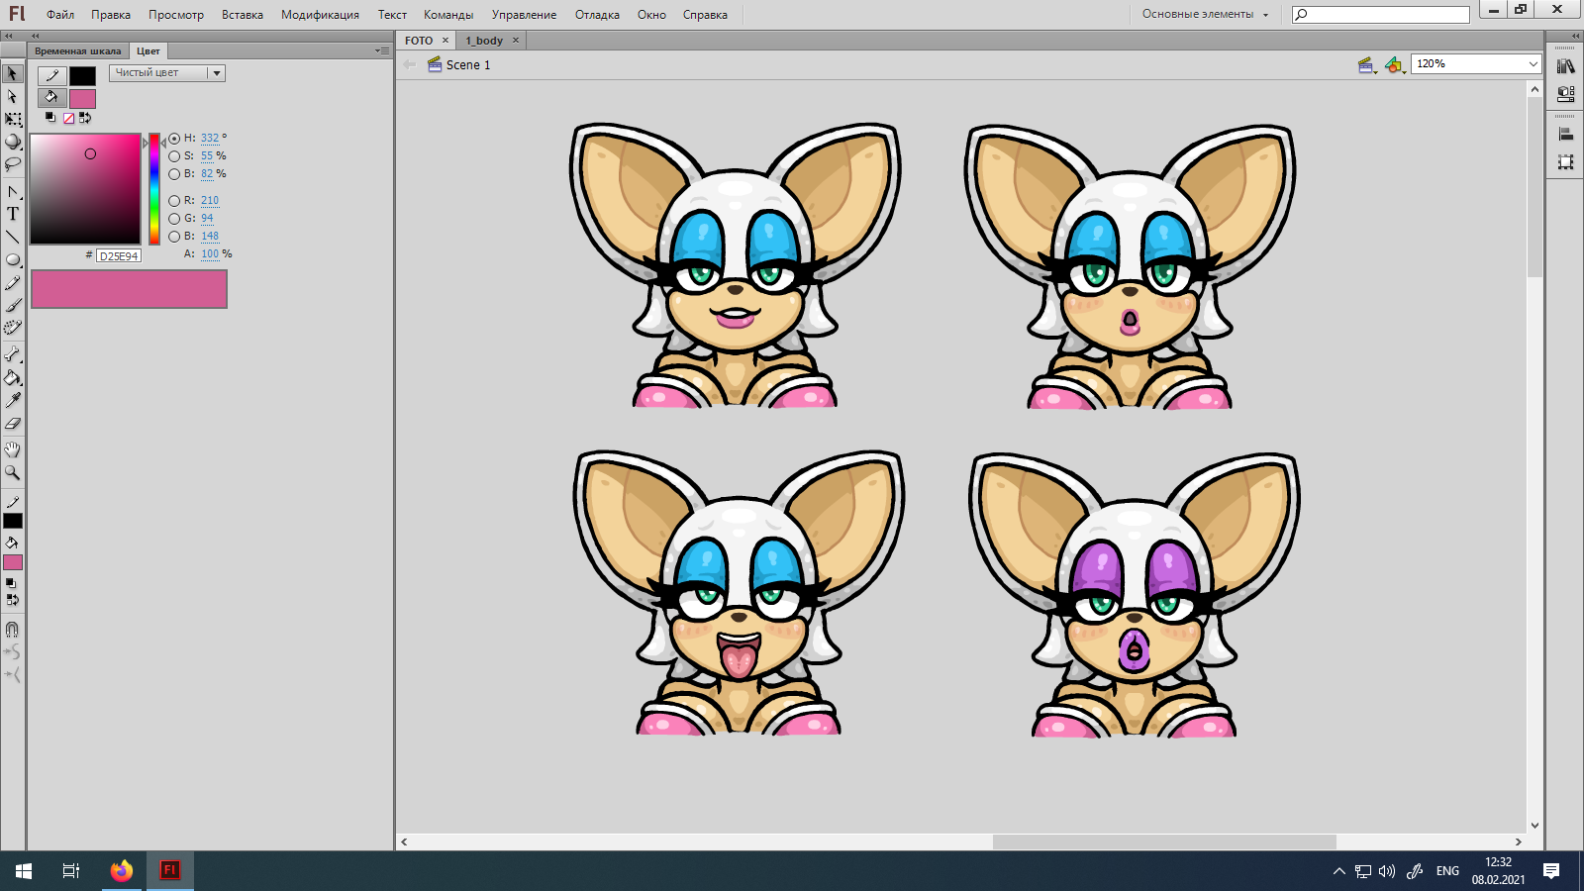
Task: Open the Library panel icon
Action: click(x=1566, y=66)
